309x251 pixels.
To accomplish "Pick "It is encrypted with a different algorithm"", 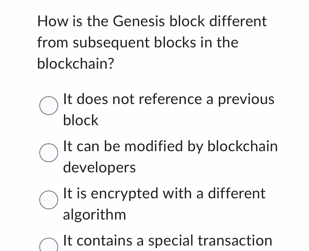I will coord(48,200).
